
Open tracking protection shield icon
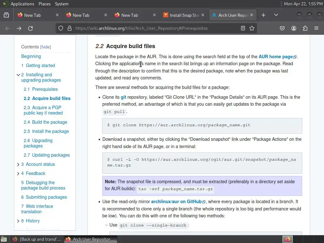60,28
